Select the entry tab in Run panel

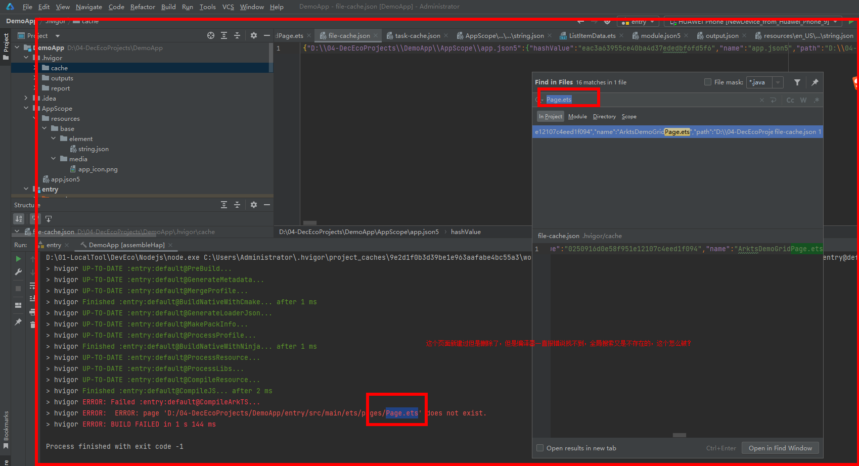(x=54, y=245)
